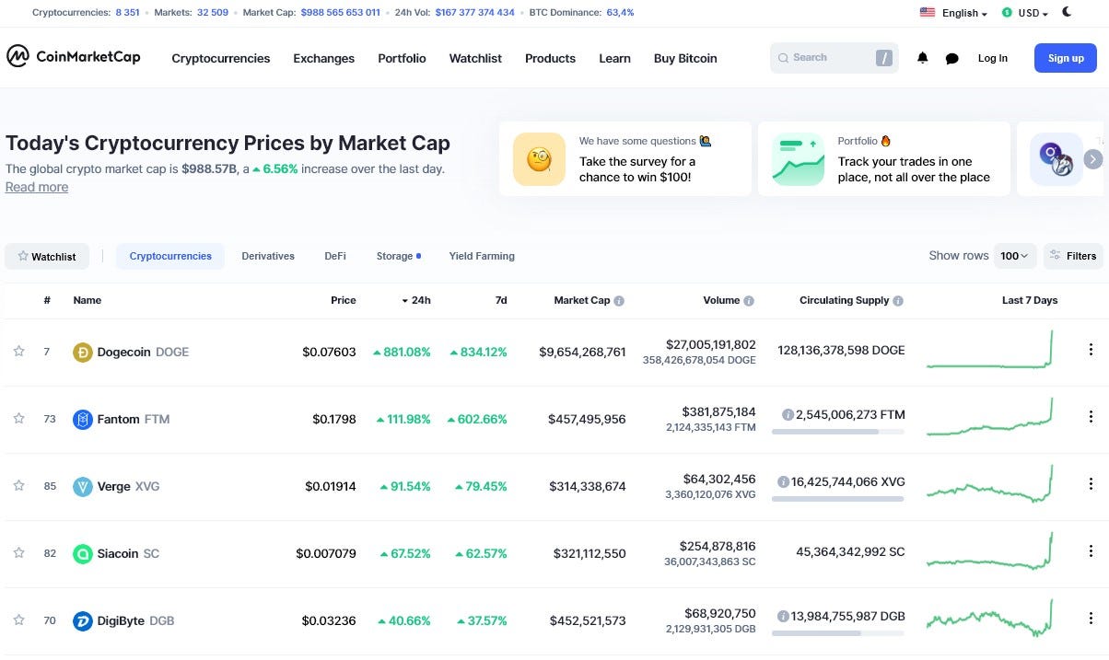Switch to the Derivatives tab

coord(268,256)
